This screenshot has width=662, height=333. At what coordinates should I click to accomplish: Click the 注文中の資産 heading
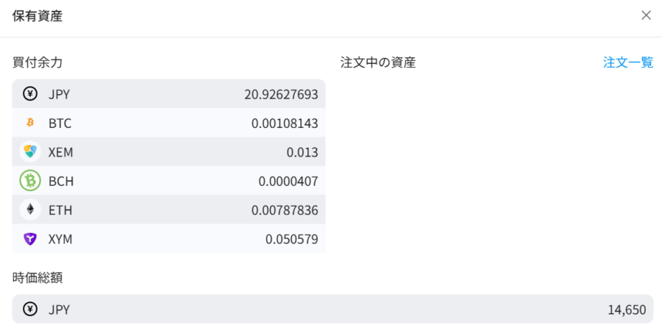(378, 62)
